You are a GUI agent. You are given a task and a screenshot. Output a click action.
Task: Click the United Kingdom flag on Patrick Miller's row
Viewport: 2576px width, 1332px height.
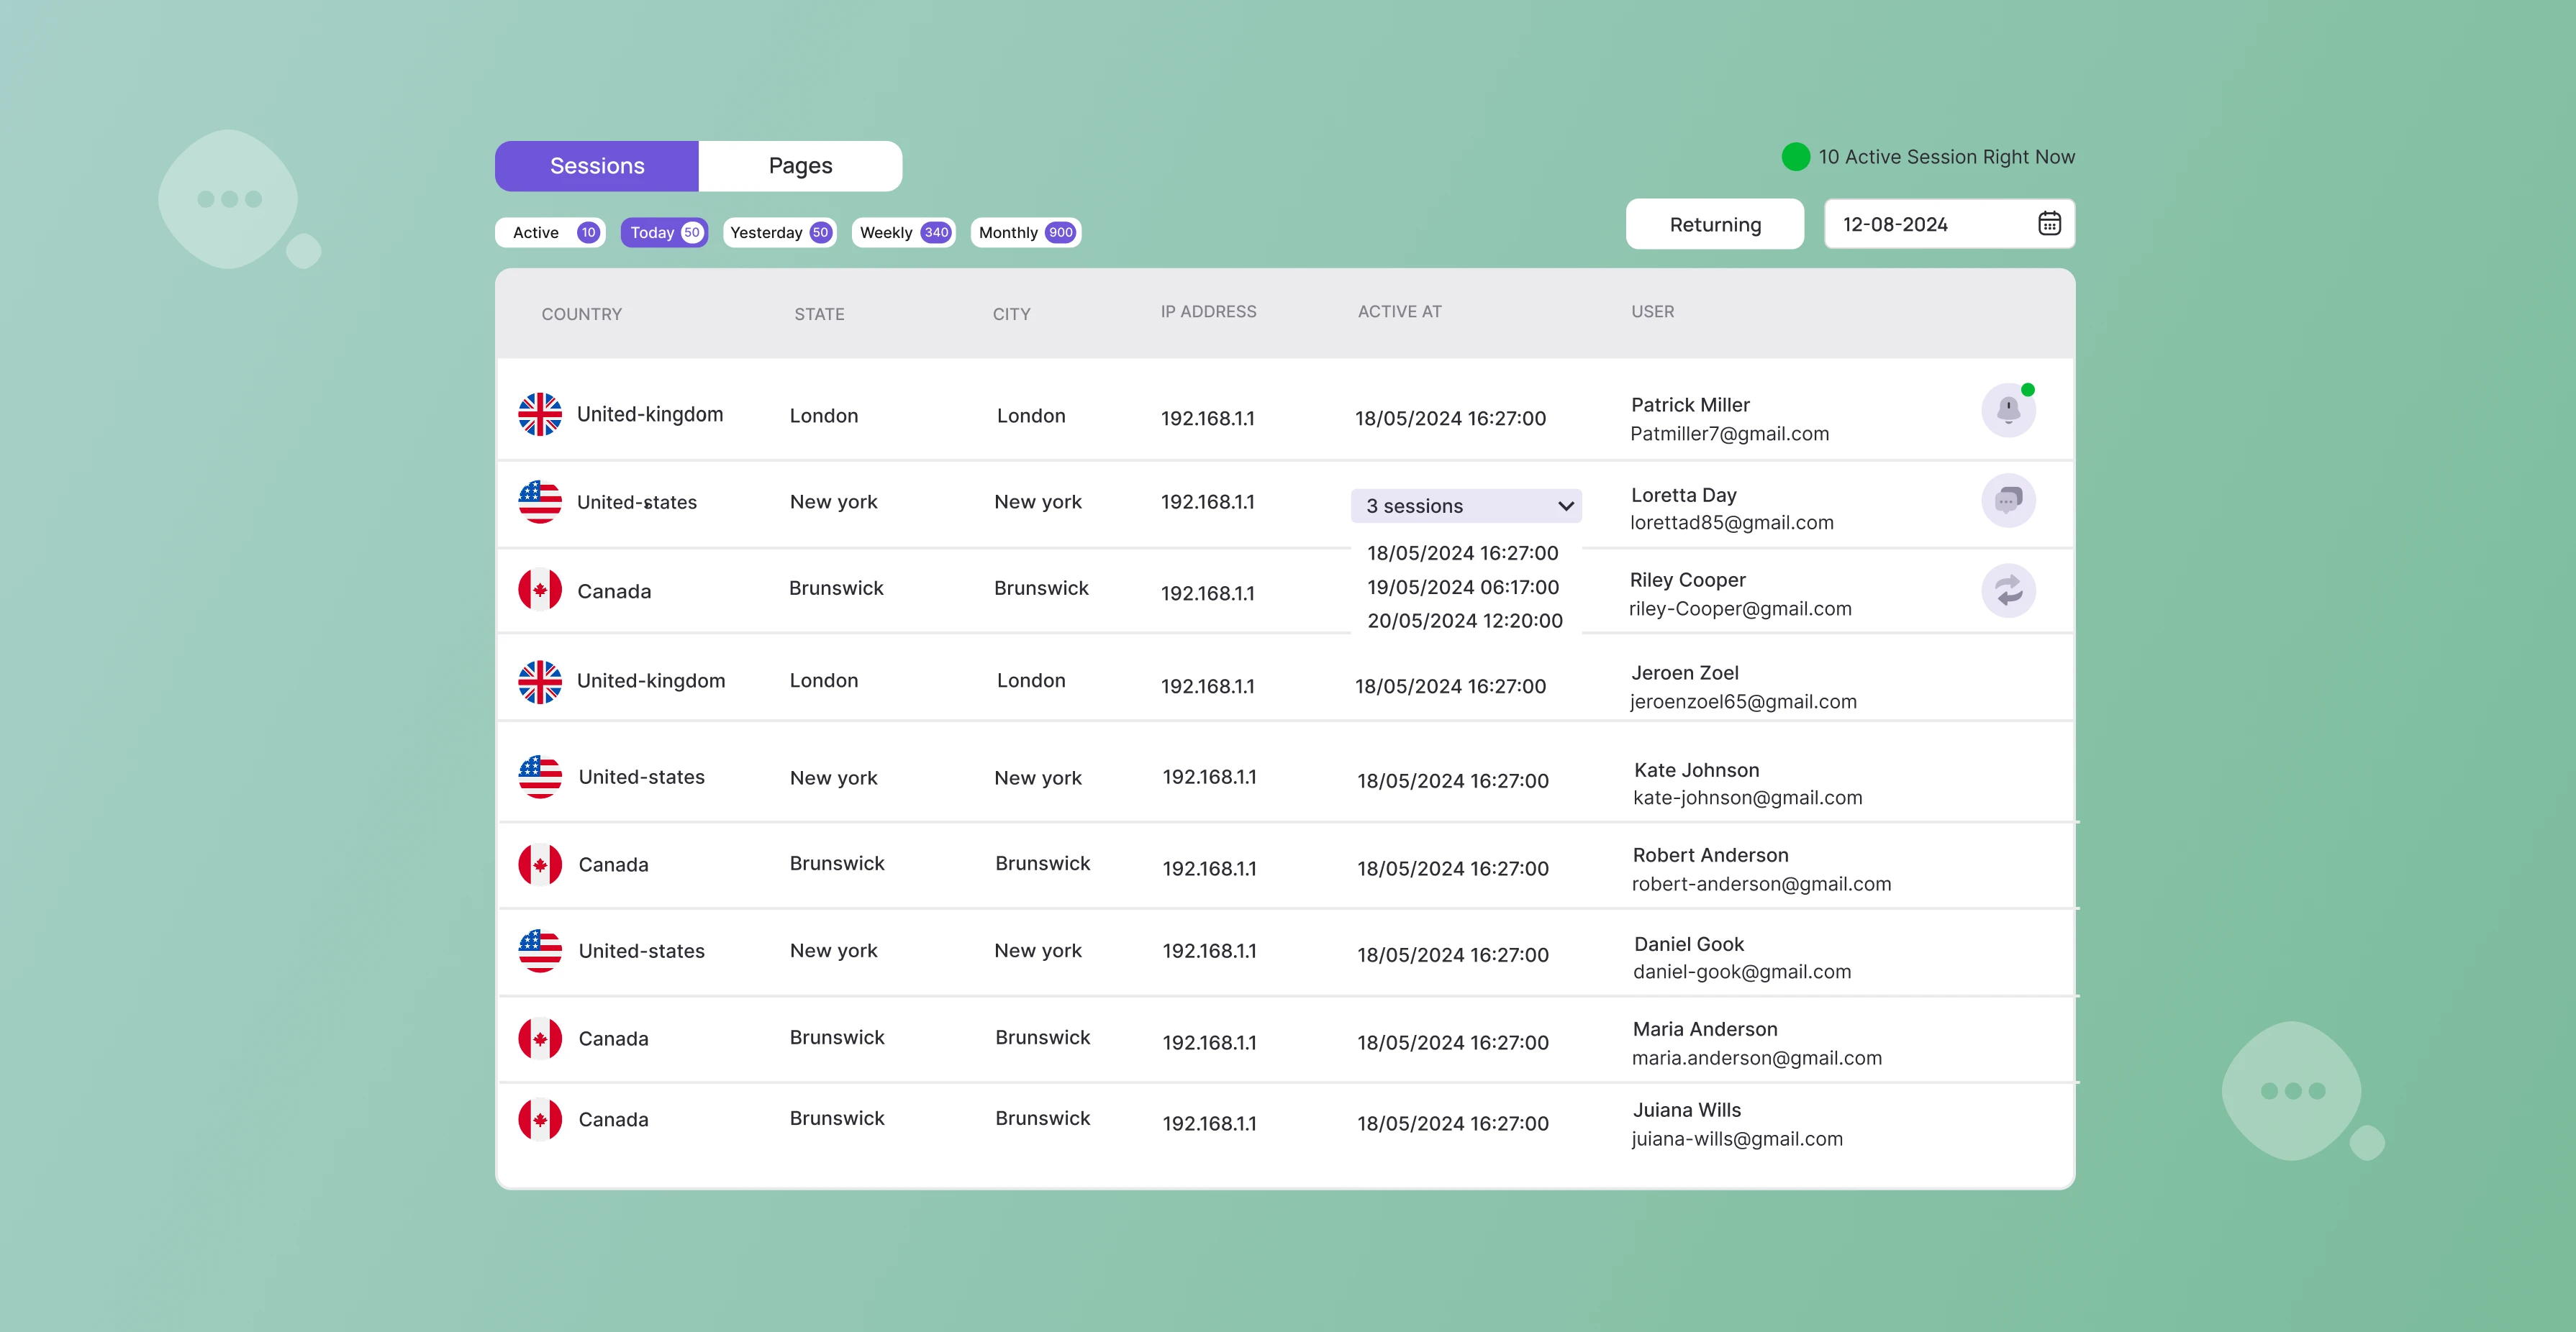[x=540, y=414]
